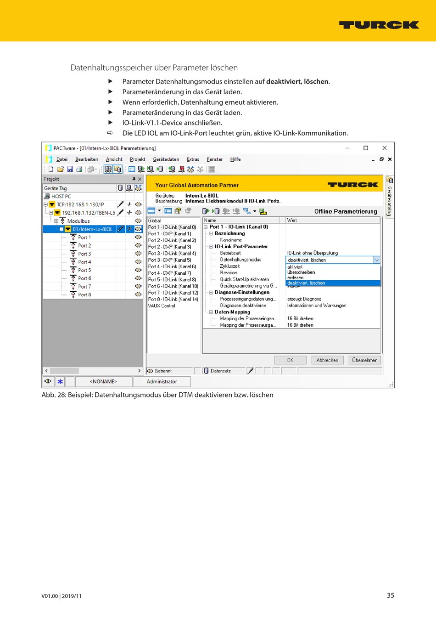Open the Hilfe menu
Image resolution: width=436 pixels, height=617 pixels.
[x=235, y=159]
